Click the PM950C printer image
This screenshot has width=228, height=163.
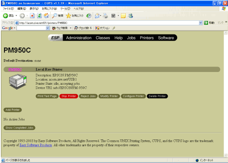(18, 81)
